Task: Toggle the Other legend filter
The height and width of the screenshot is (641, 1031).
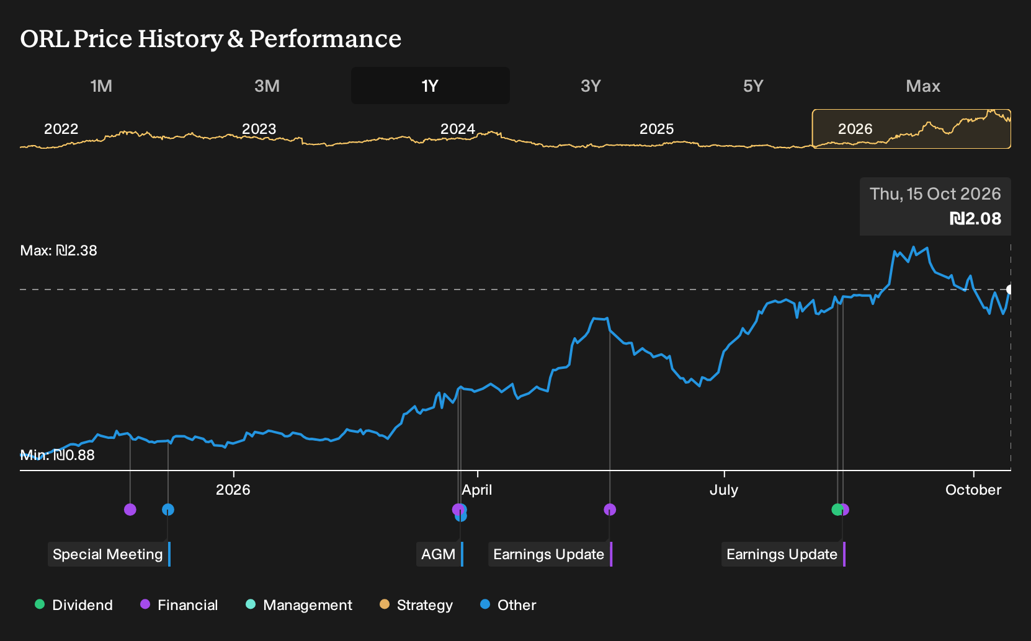Action: click(508, 605)
